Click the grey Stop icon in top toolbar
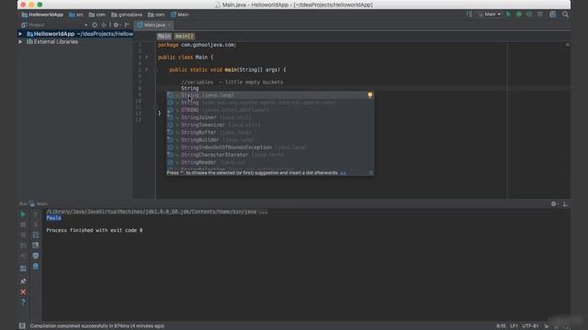Viewport: 588px width, 330px height. [x=540, y=15]
